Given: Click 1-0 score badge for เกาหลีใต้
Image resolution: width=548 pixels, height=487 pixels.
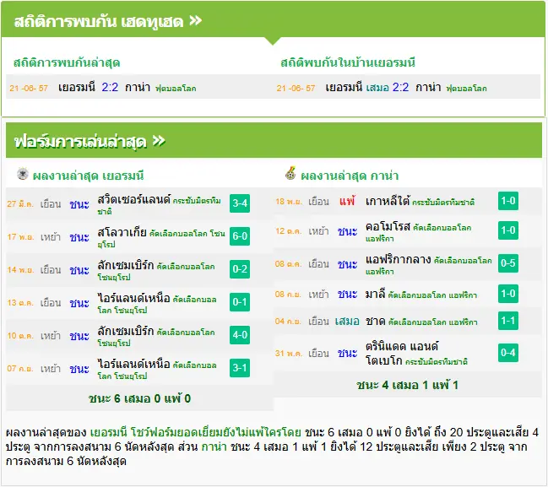Looking at the screenshot, I should pos(507,201).
